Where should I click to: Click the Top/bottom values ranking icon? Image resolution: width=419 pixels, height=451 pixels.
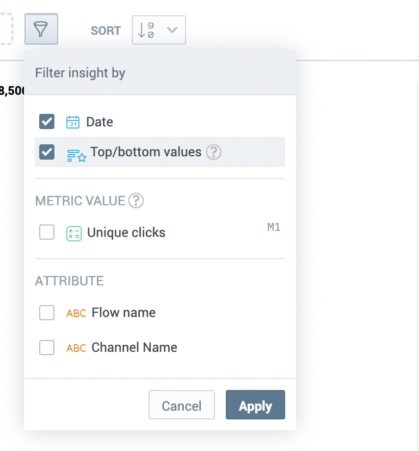76,156
